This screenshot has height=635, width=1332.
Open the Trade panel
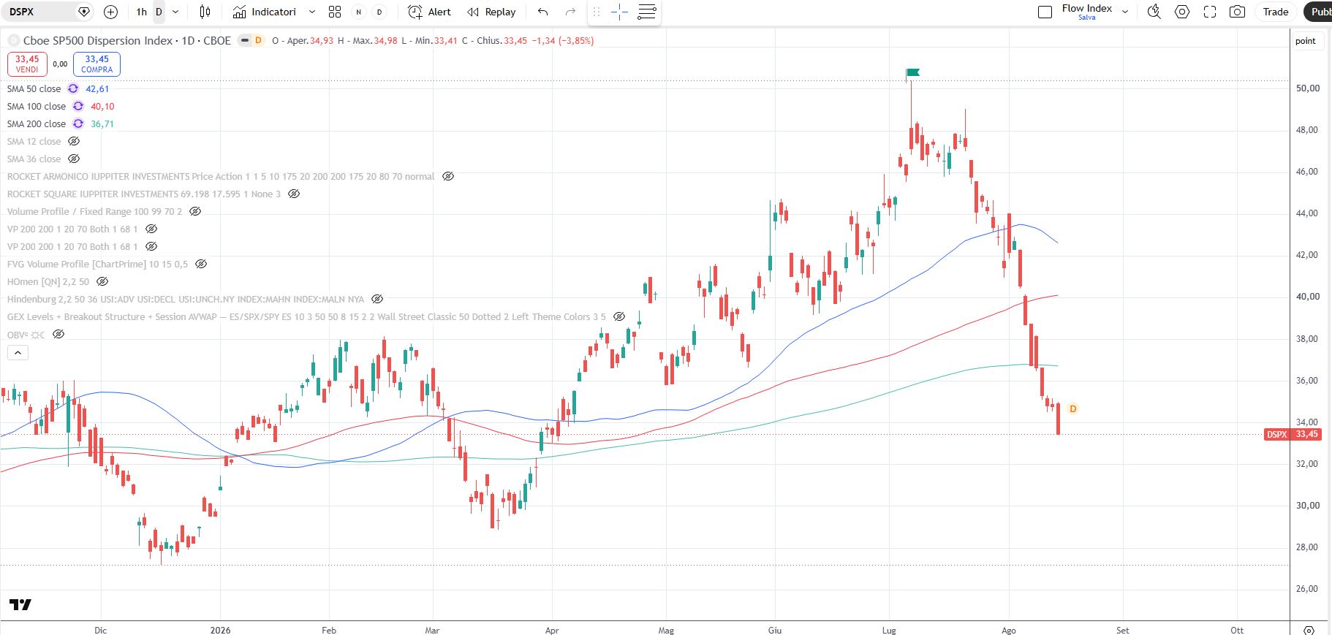[1276, 12]
